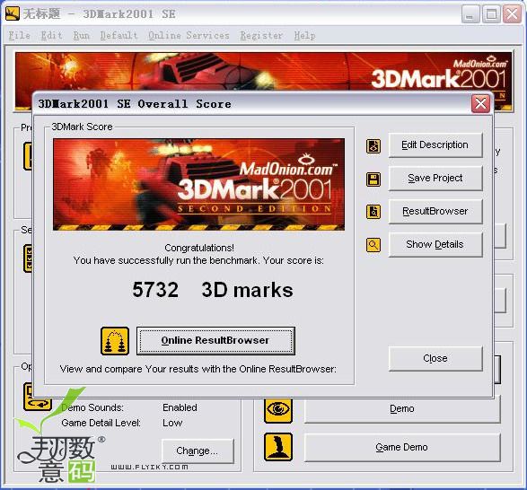
Task: Click the Change... options button
Action: pos(198,451)
